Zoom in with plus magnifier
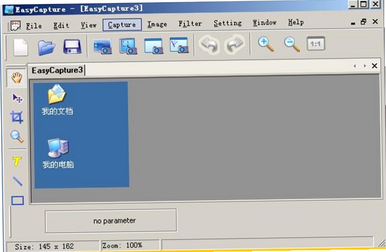 click(x=266, y=44)
